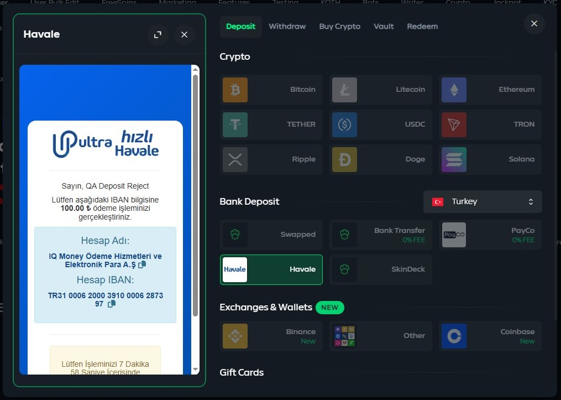The image size is (561, 400).
Task: Select the SkinDeck paw icon
Action: [344, 269]
